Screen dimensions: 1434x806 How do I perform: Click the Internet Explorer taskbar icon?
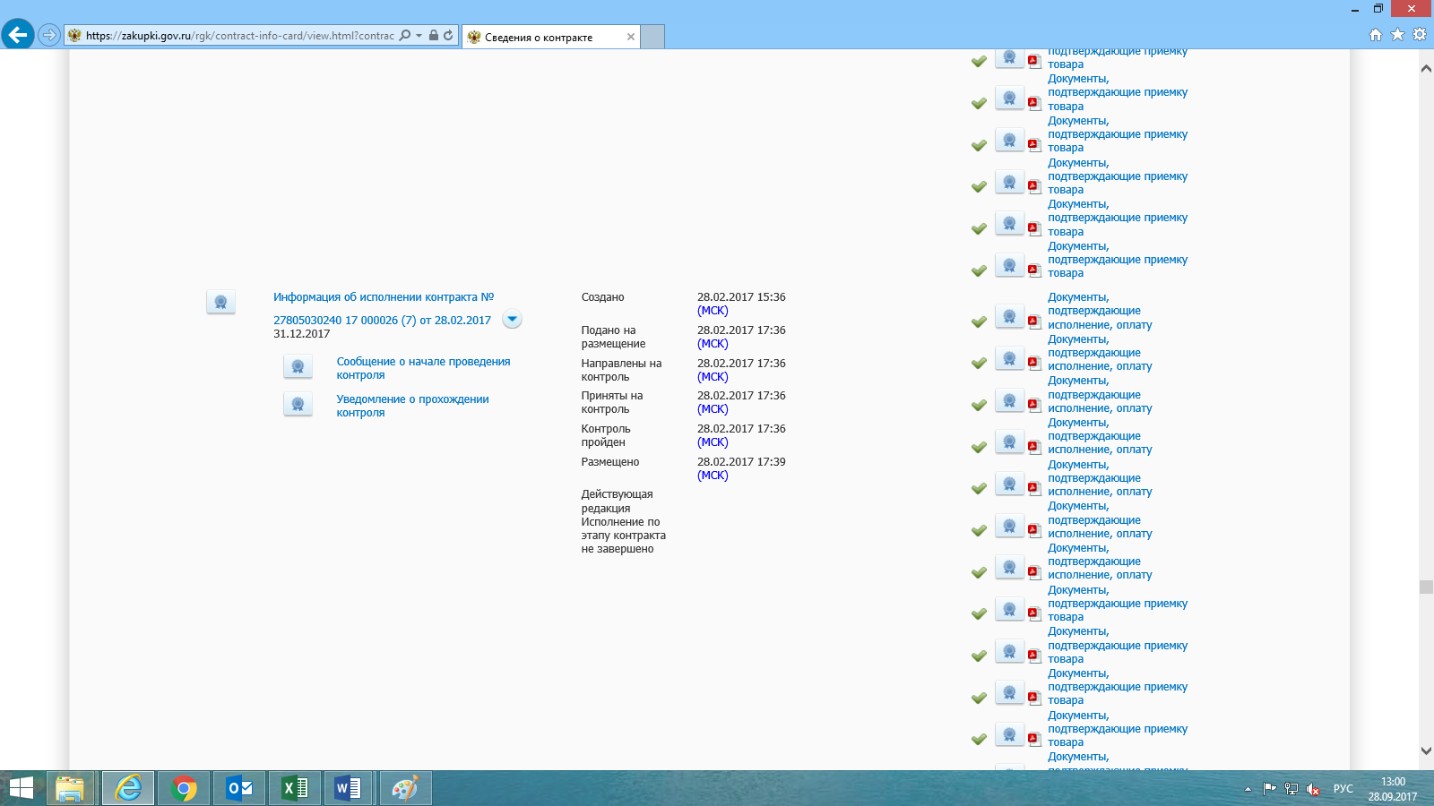pyautogui.click(x=128, y=788)
